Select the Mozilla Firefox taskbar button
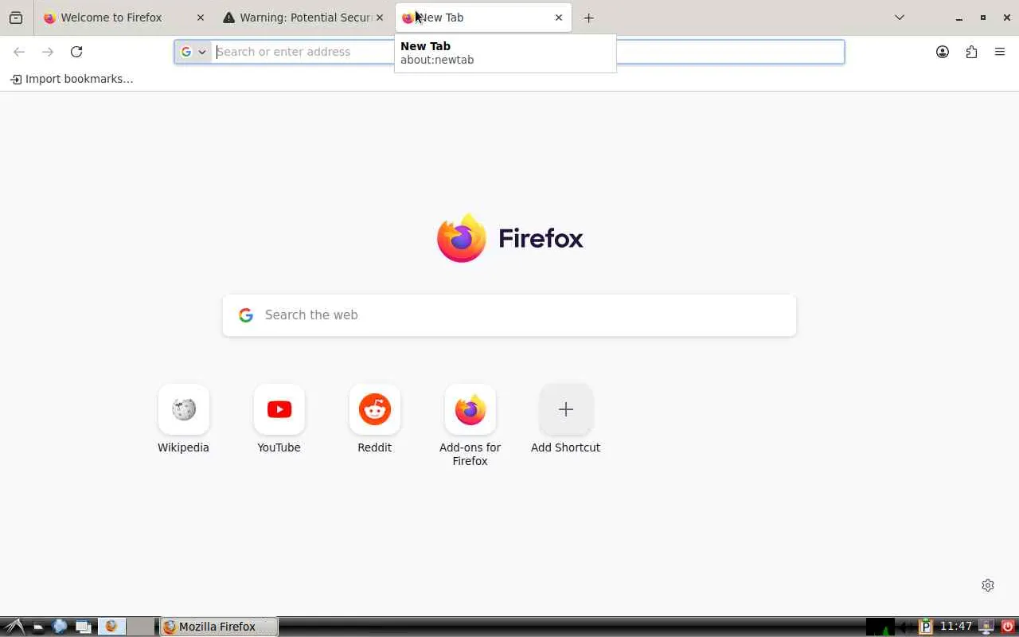The width and height of the screenshot is (1019, 637). pos(219,627)
